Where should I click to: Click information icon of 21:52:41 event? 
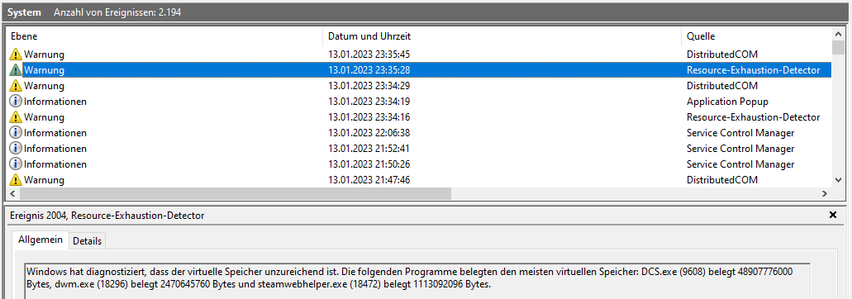coord(16,149)
